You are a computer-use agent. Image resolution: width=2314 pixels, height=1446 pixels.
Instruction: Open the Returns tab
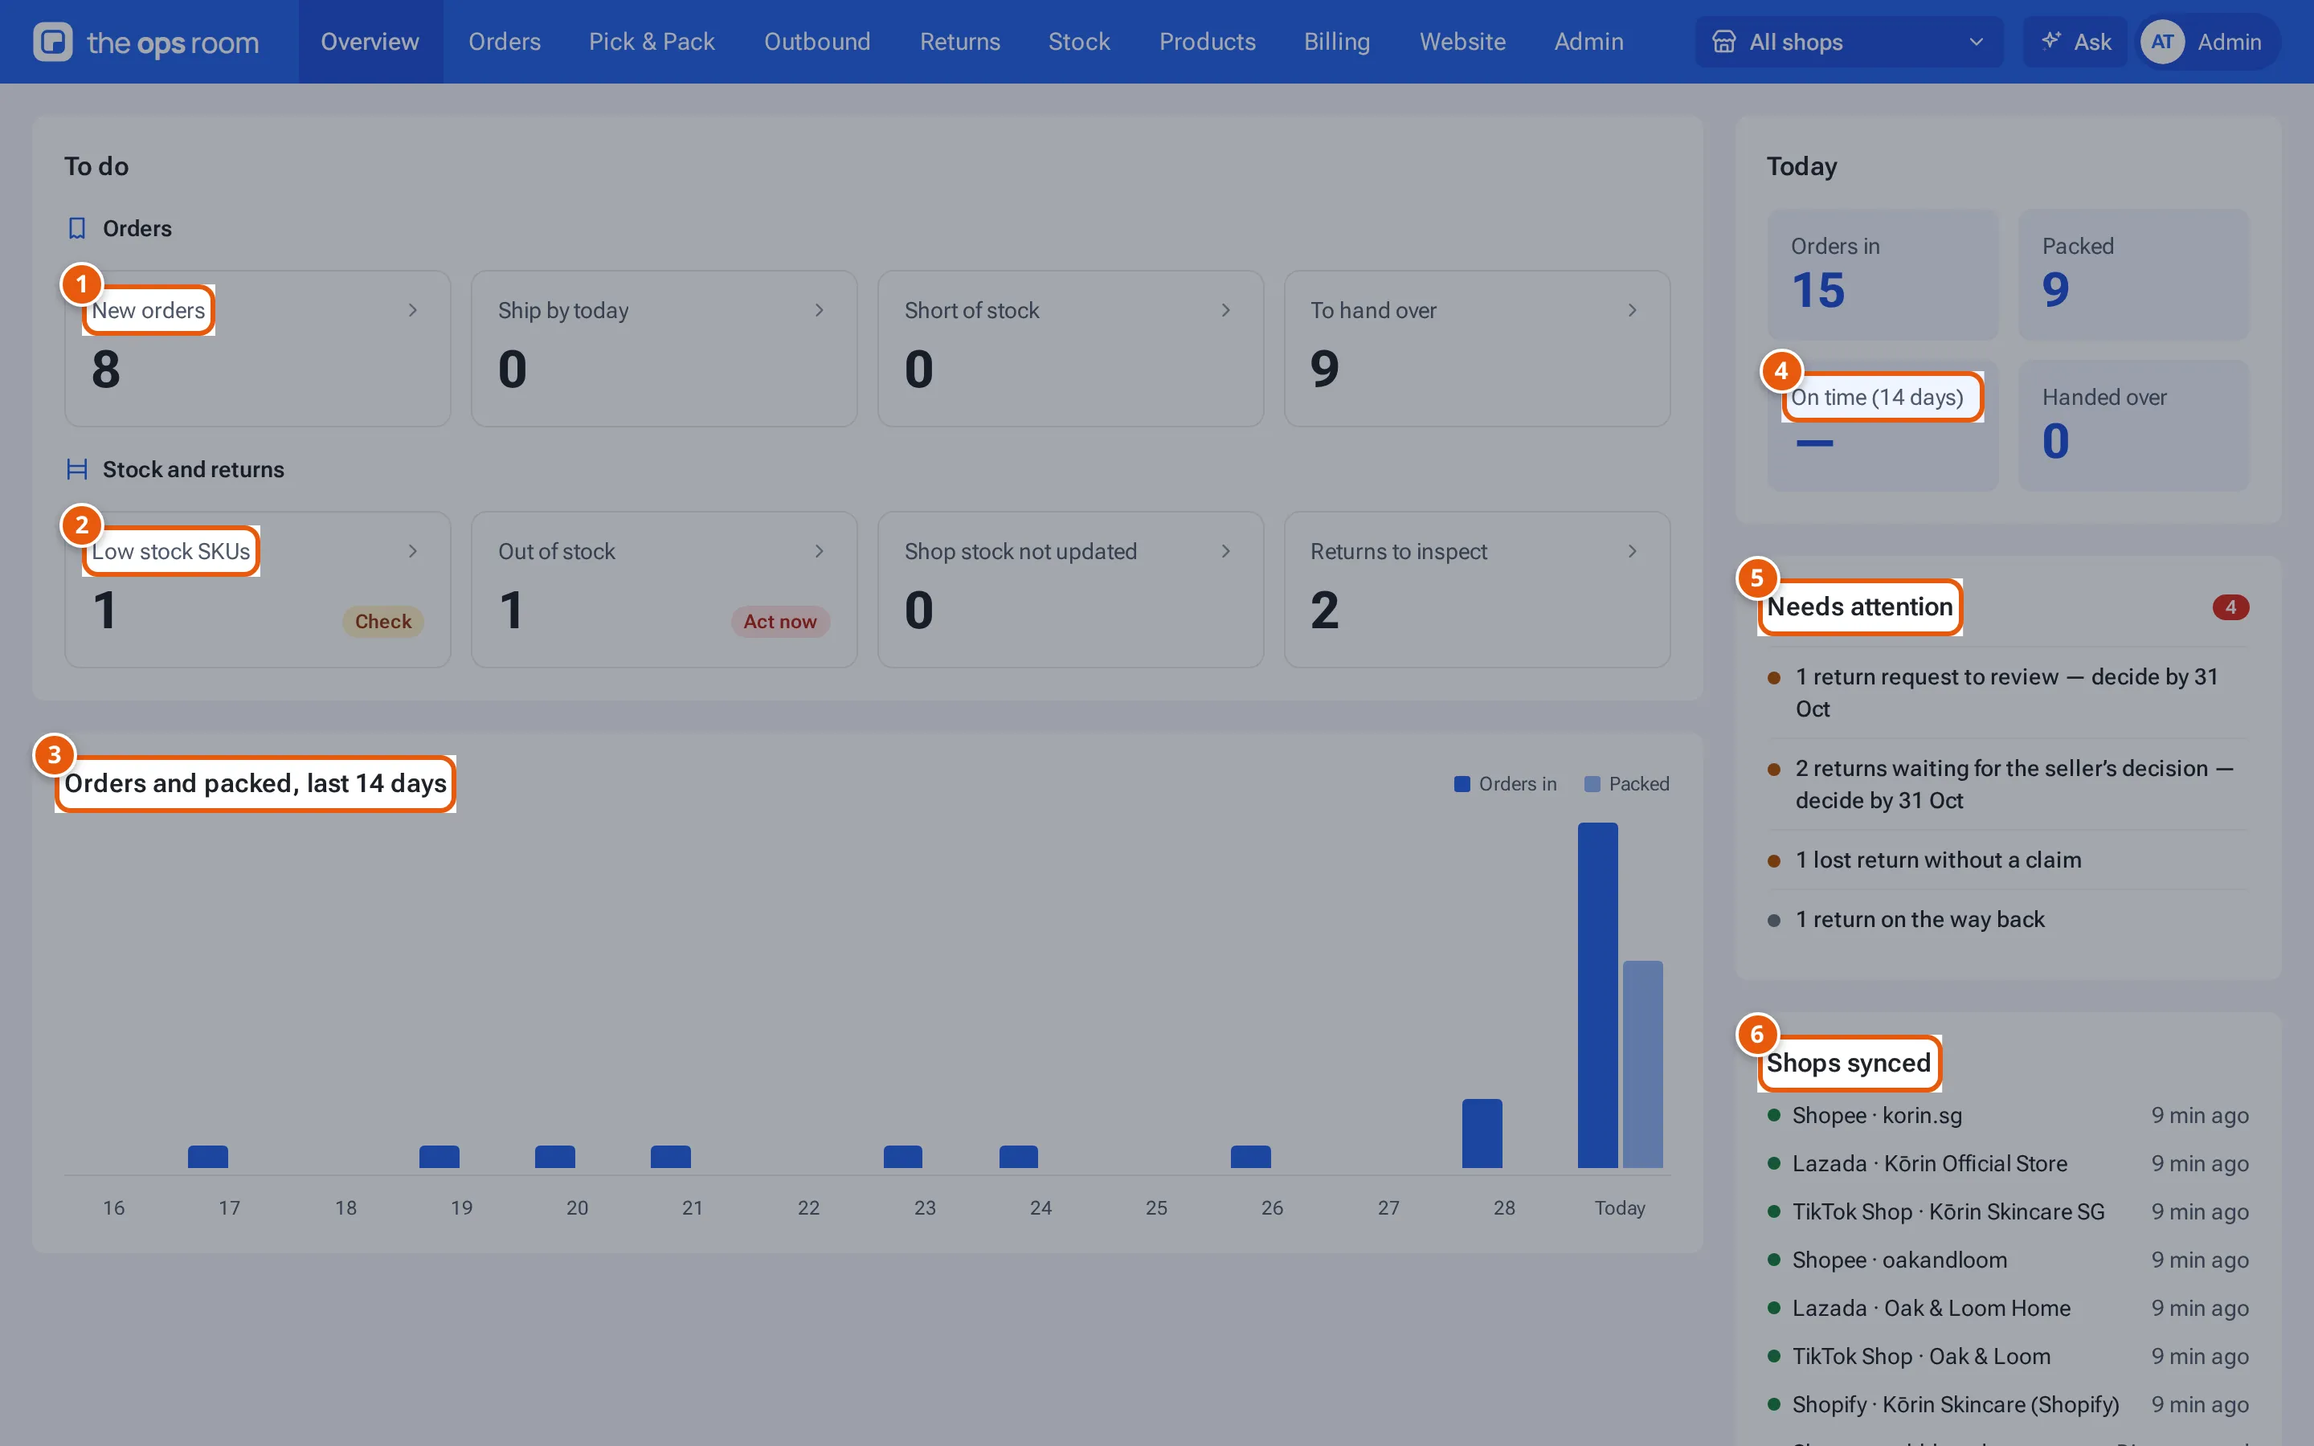[x=959, y=42]
